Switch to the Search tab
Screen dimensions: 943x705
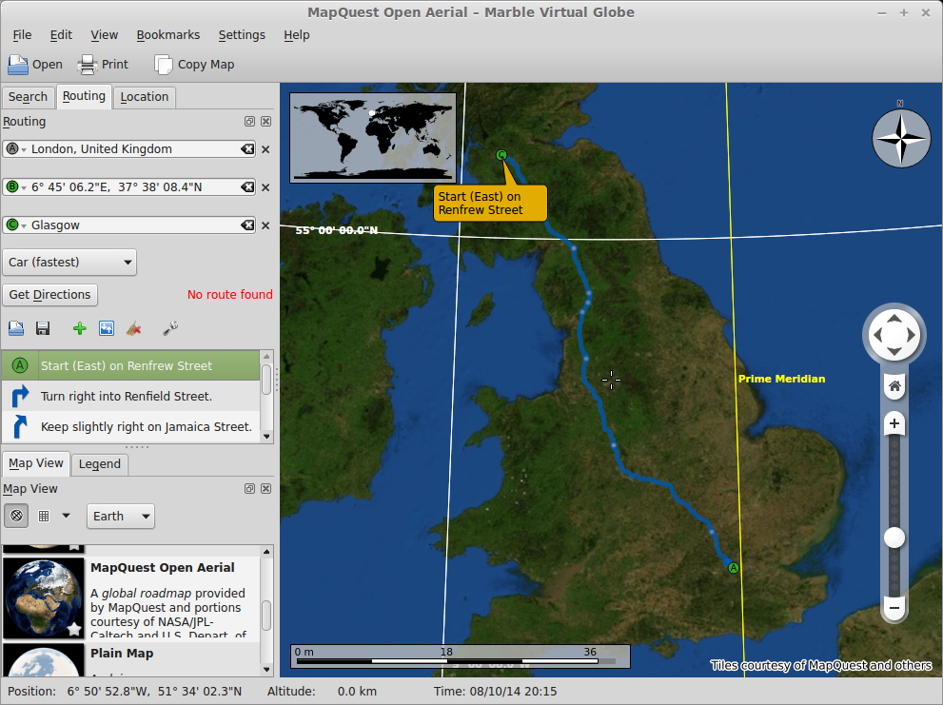click(28, 97)
